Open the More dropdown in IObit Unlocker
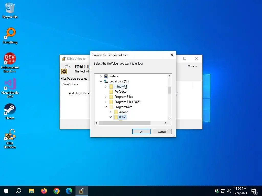The image size is (262, 196). pos(192,66)
